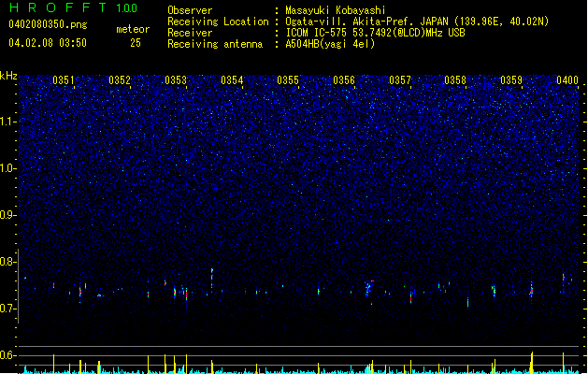Click the HROFFT 1.0.0 title text
Screen dimensions: 588x374
point(73,7)
